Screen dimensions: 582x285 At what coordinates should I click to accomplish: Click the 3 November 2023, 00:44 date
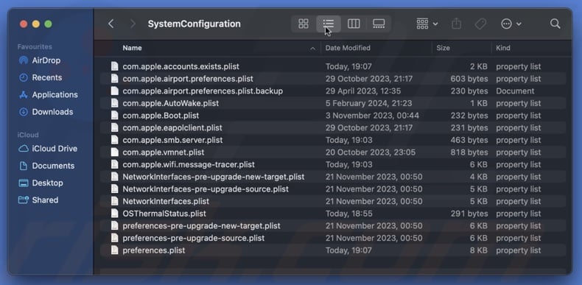pos(372,116)
